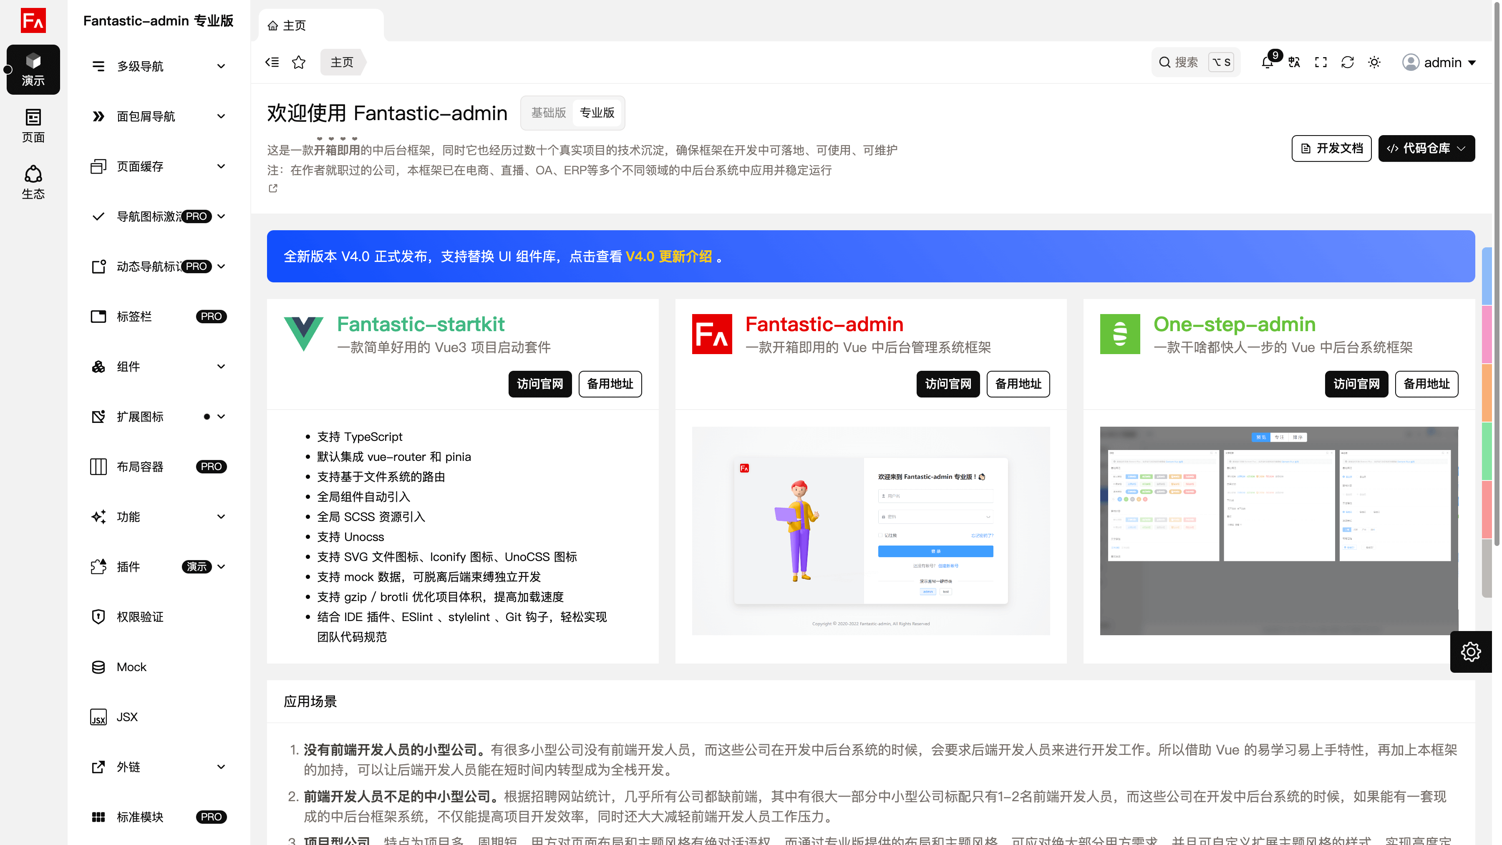The image size is (1502, 845).
Task: Open the Mock menu item
Action: (159, 667)
